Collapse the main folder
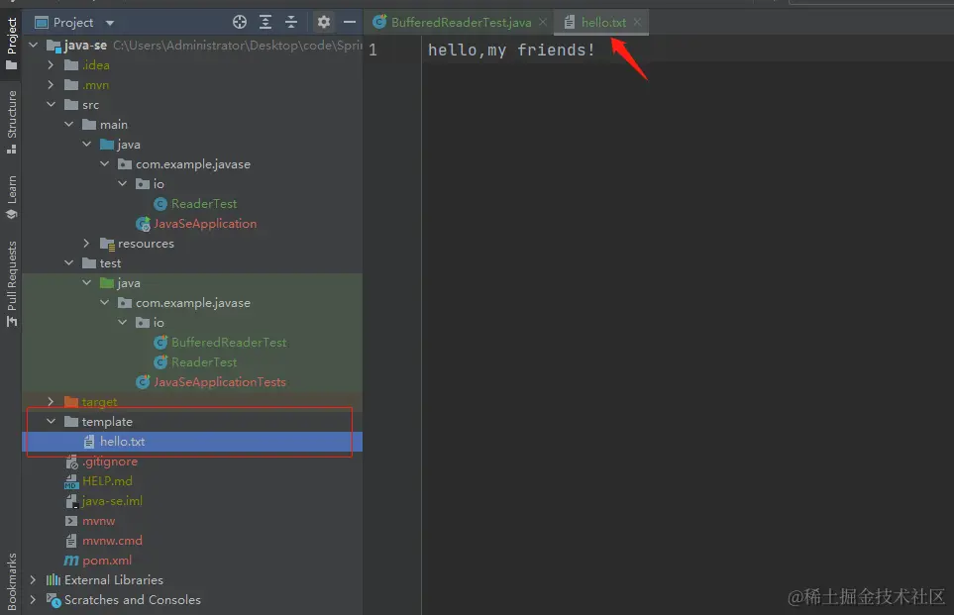The height and width of the screenshot is (615, 954). point(68,125)
